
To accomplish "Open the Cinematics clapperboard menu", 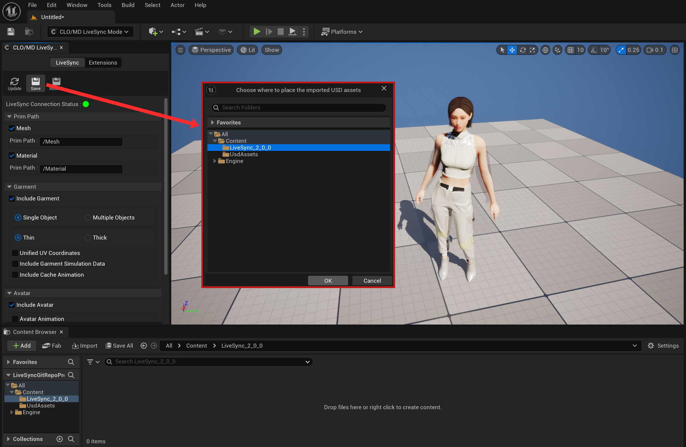I will tap(202, 32).
